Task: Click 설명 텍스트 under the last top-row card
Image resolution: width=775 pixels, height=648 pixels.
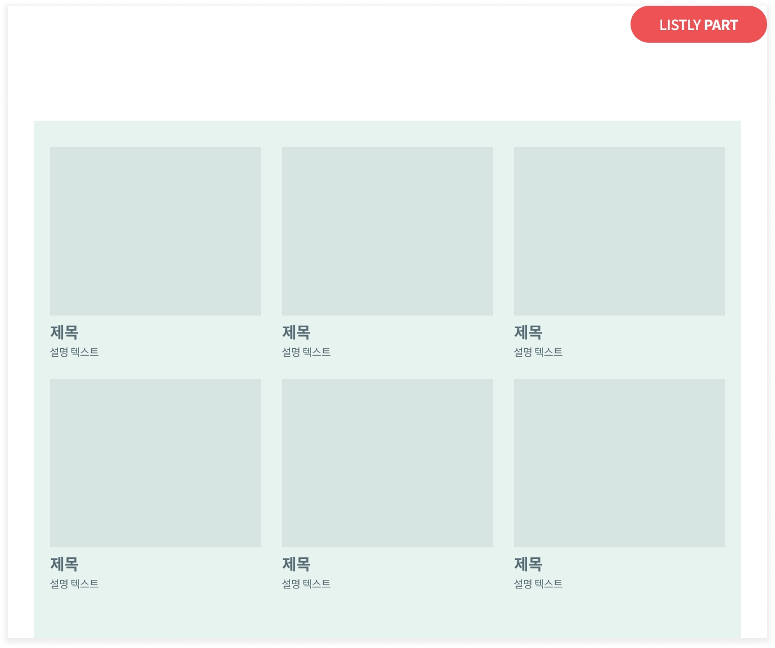Action: click(538, 352)
